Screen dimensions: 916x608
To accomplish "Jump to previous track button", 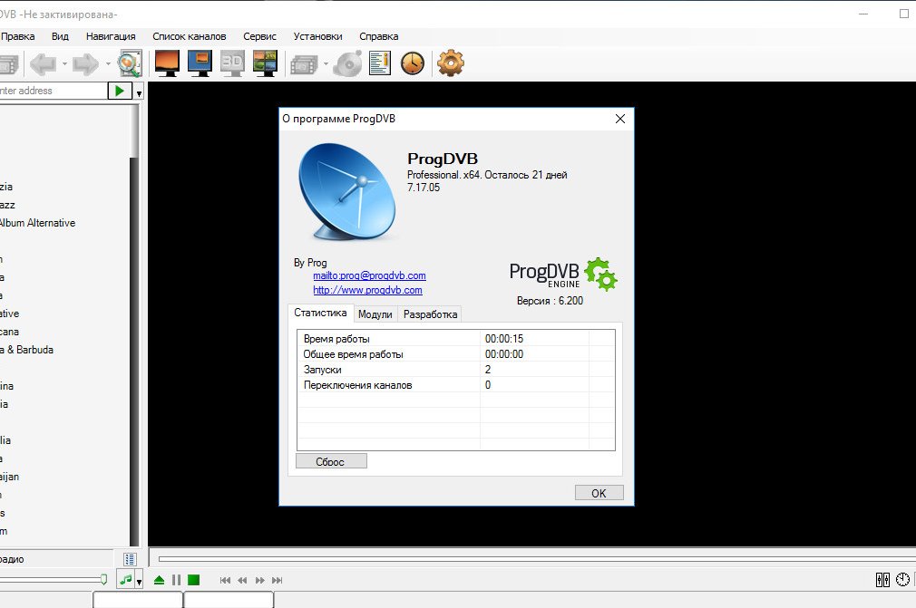I will click(x=225, y=580).
